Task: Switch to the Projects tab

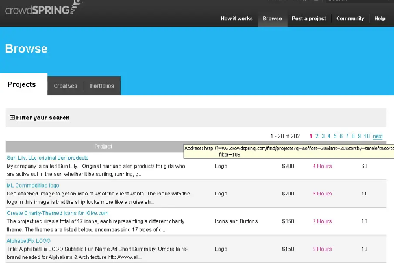Action: click(22, 84)
